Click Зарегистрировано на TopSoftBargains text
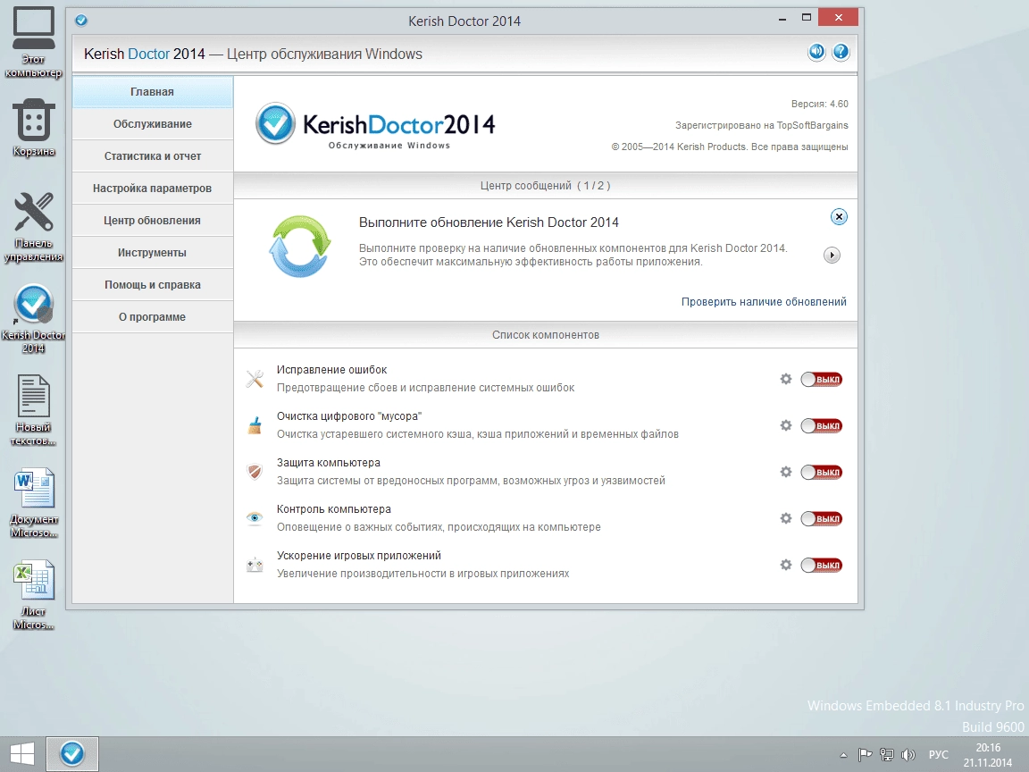 (x=761, y=125)
